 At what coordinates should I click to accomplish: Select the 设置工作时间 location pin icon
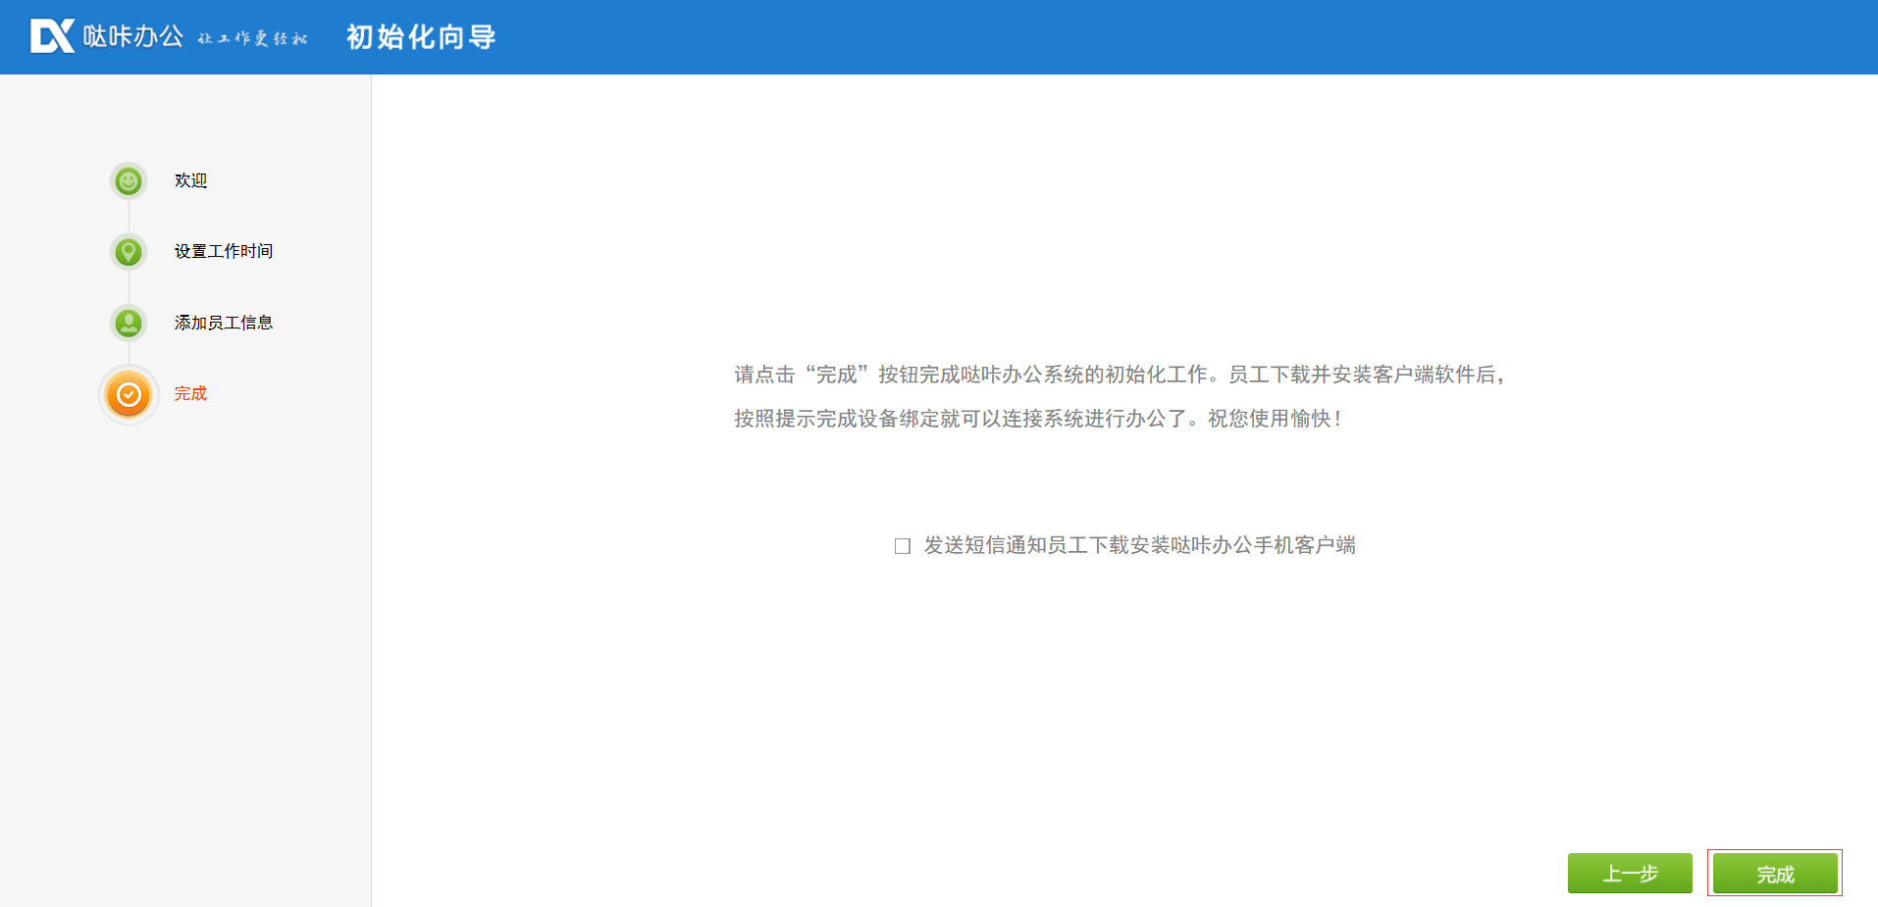[129, 252]
